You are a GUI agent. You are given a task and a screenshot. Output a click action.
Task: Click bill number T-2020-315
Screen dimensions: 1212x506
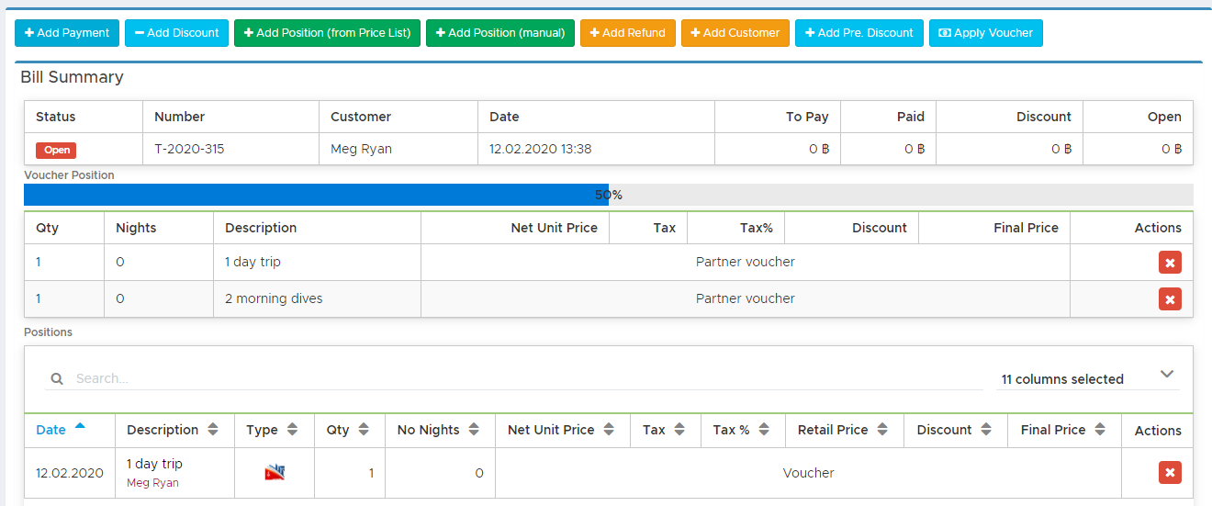coord(189,149)
